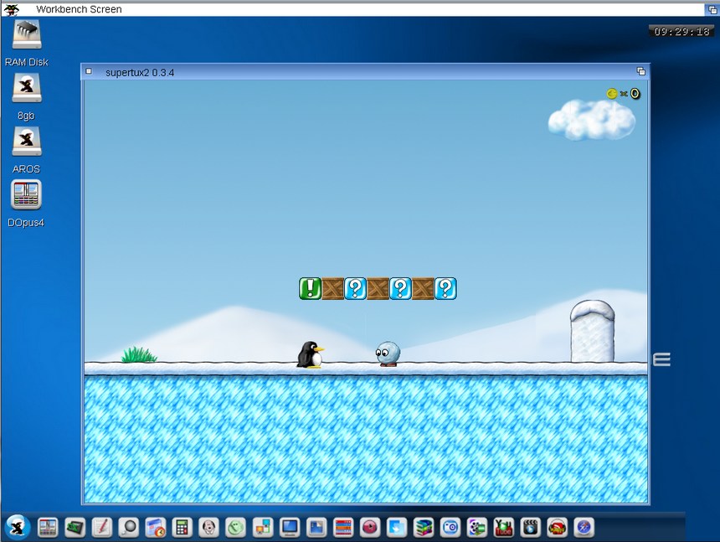Click the first blue question mark block
The image size is (720, 542).
point(356,289)
